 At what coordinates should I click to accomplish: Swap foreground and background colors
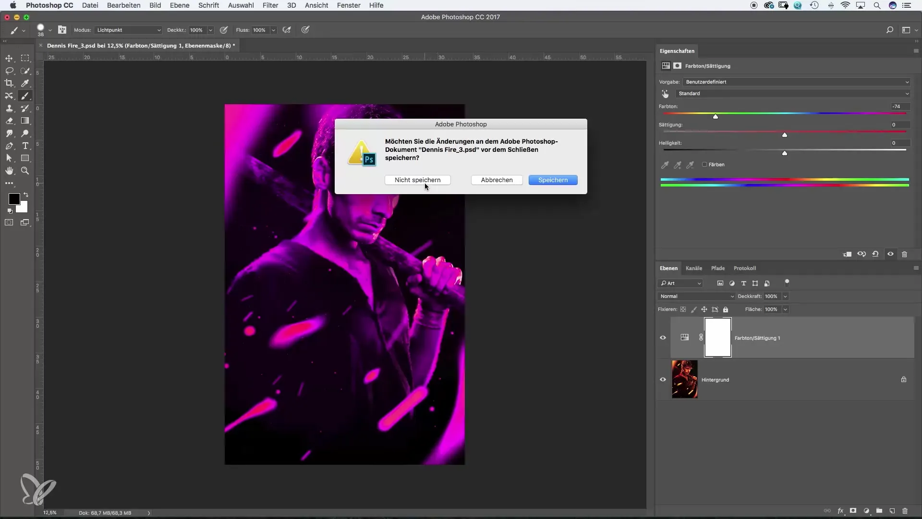tap(26, 195)
